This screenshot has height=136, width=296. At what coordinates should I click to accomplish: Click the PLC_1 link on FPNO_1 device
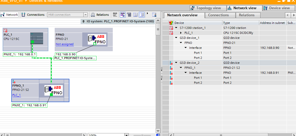[17, 95]
